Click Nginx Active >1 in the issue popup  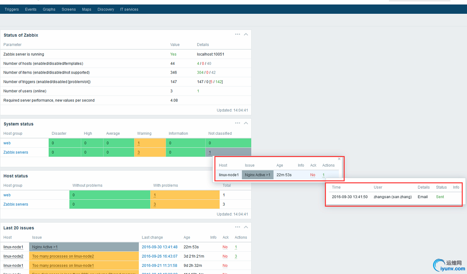click(x=258, y=175)
